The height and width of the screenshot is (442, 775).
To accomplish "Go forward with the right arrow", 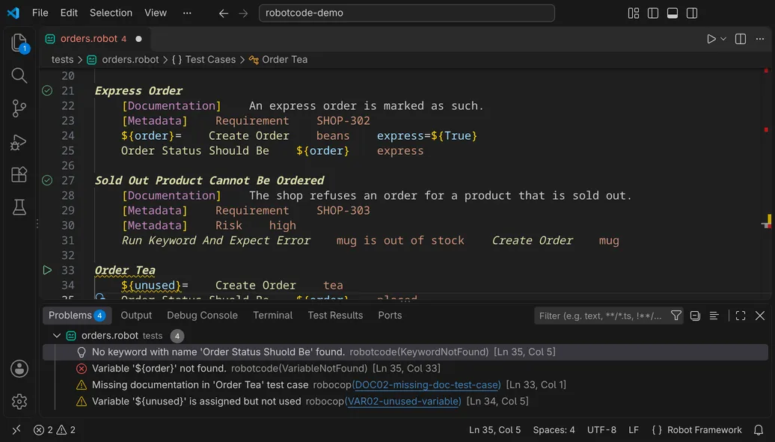I will tap(243, 13).
